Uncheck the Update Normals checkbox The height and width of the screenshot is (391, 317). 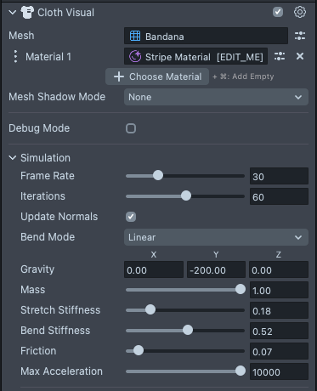coord(131,217)
